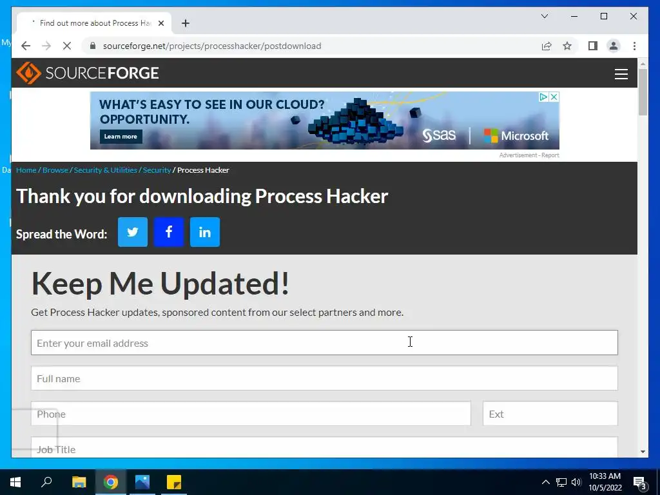Focus the Full name field
Viewport: 660px width, 495px height.
click(324, 378)
